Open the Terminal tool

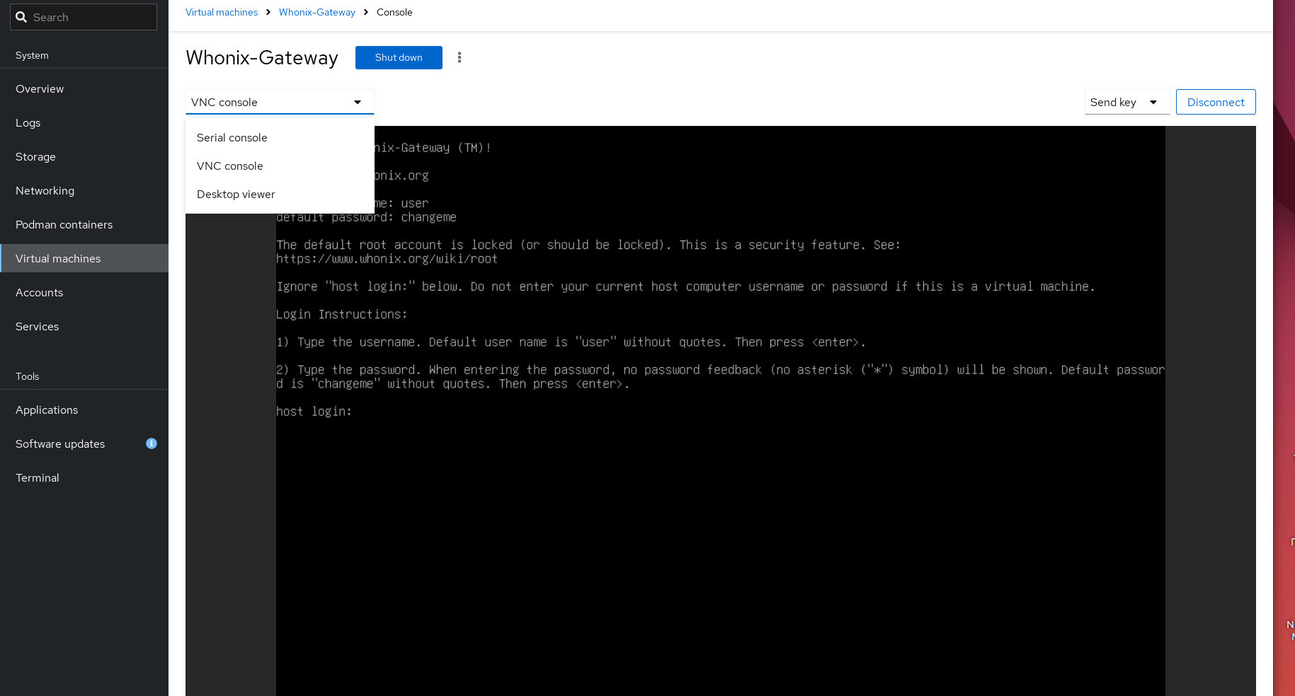pos(38,478)
